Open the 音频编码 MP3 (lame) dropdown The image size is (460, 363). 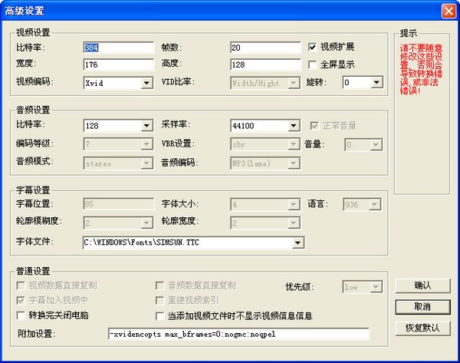coord(293,163)
